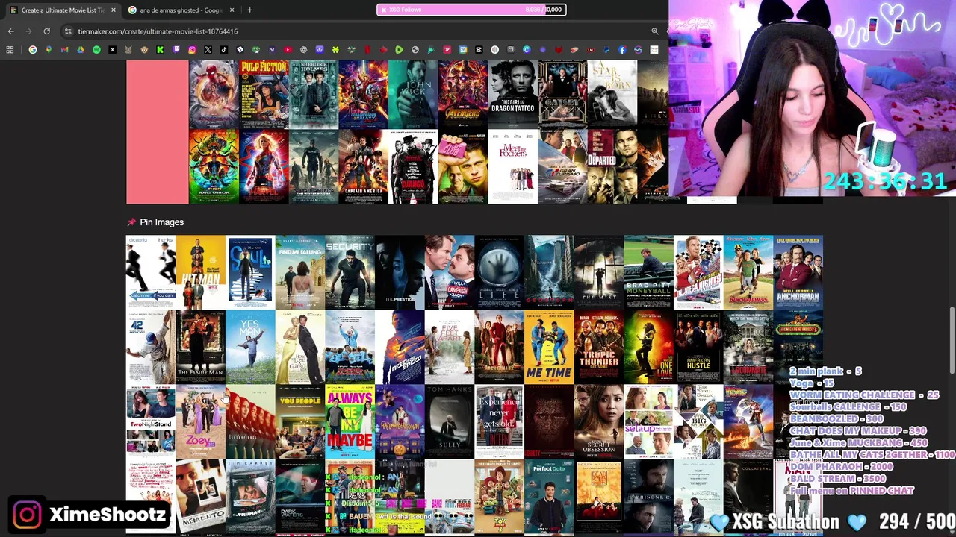Image resolution: width=956 pixels, height=537 pixels.
Task: Pick the Life poster with handprint
Action: [499, 272]
